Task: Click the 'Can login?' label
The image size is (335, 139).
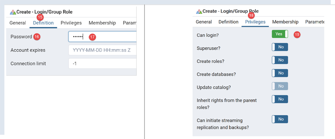Action: point(208,36)
